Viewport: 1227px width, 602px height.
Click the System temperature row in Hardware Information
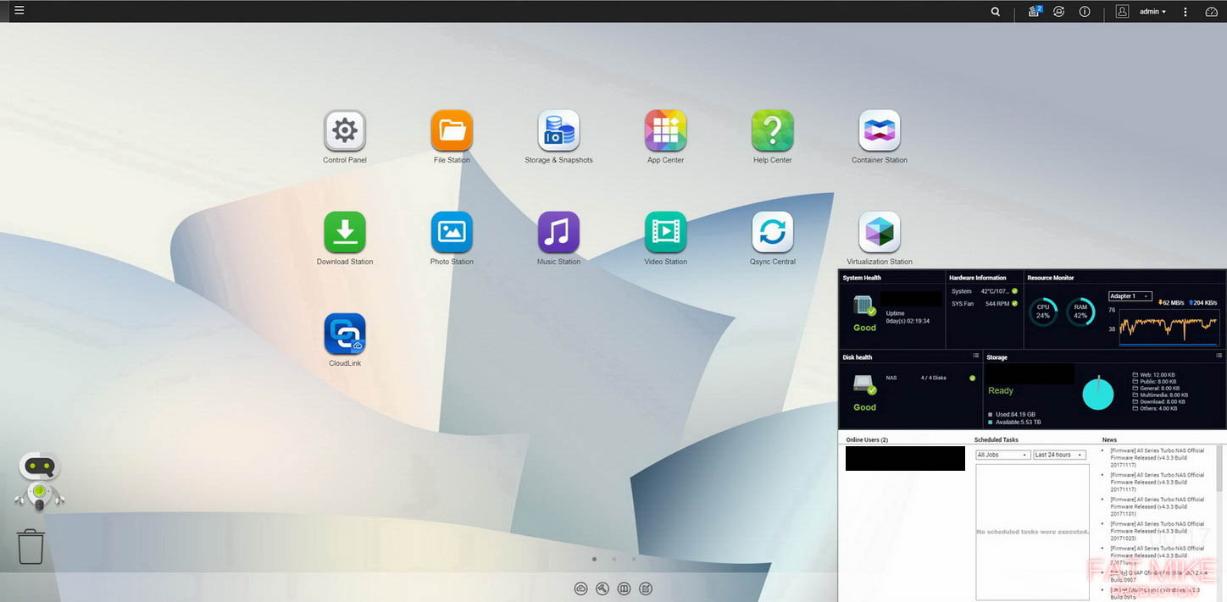coord(984,291)
